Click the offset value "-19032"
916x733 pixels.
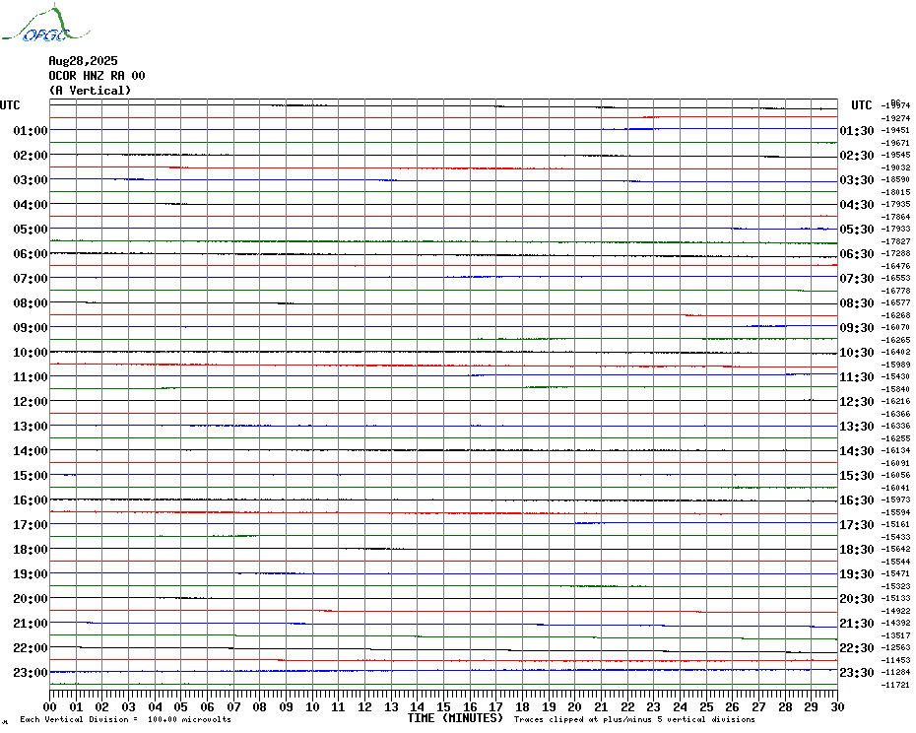pyautogui.click(x=895, y=167)
